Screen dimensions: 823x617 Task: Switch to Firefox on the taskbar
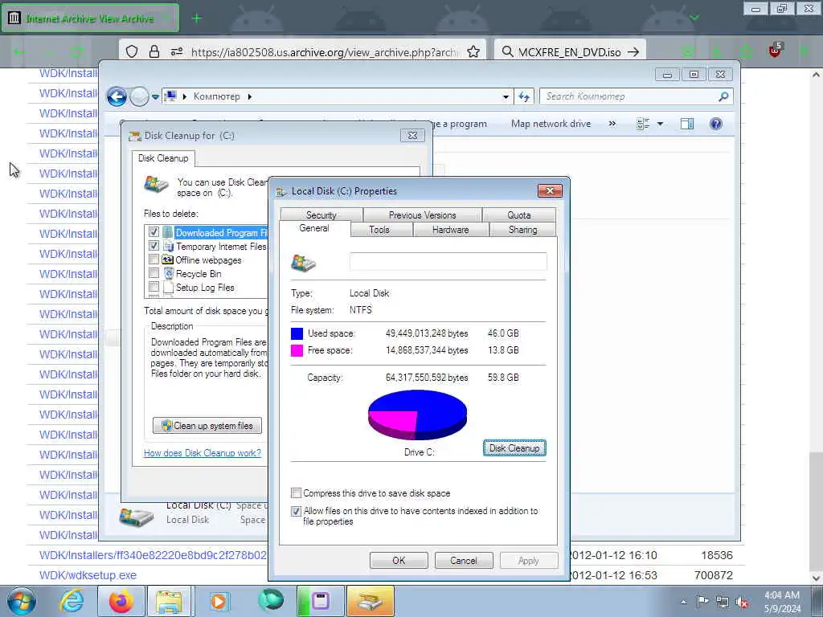(x=121, y=601)
